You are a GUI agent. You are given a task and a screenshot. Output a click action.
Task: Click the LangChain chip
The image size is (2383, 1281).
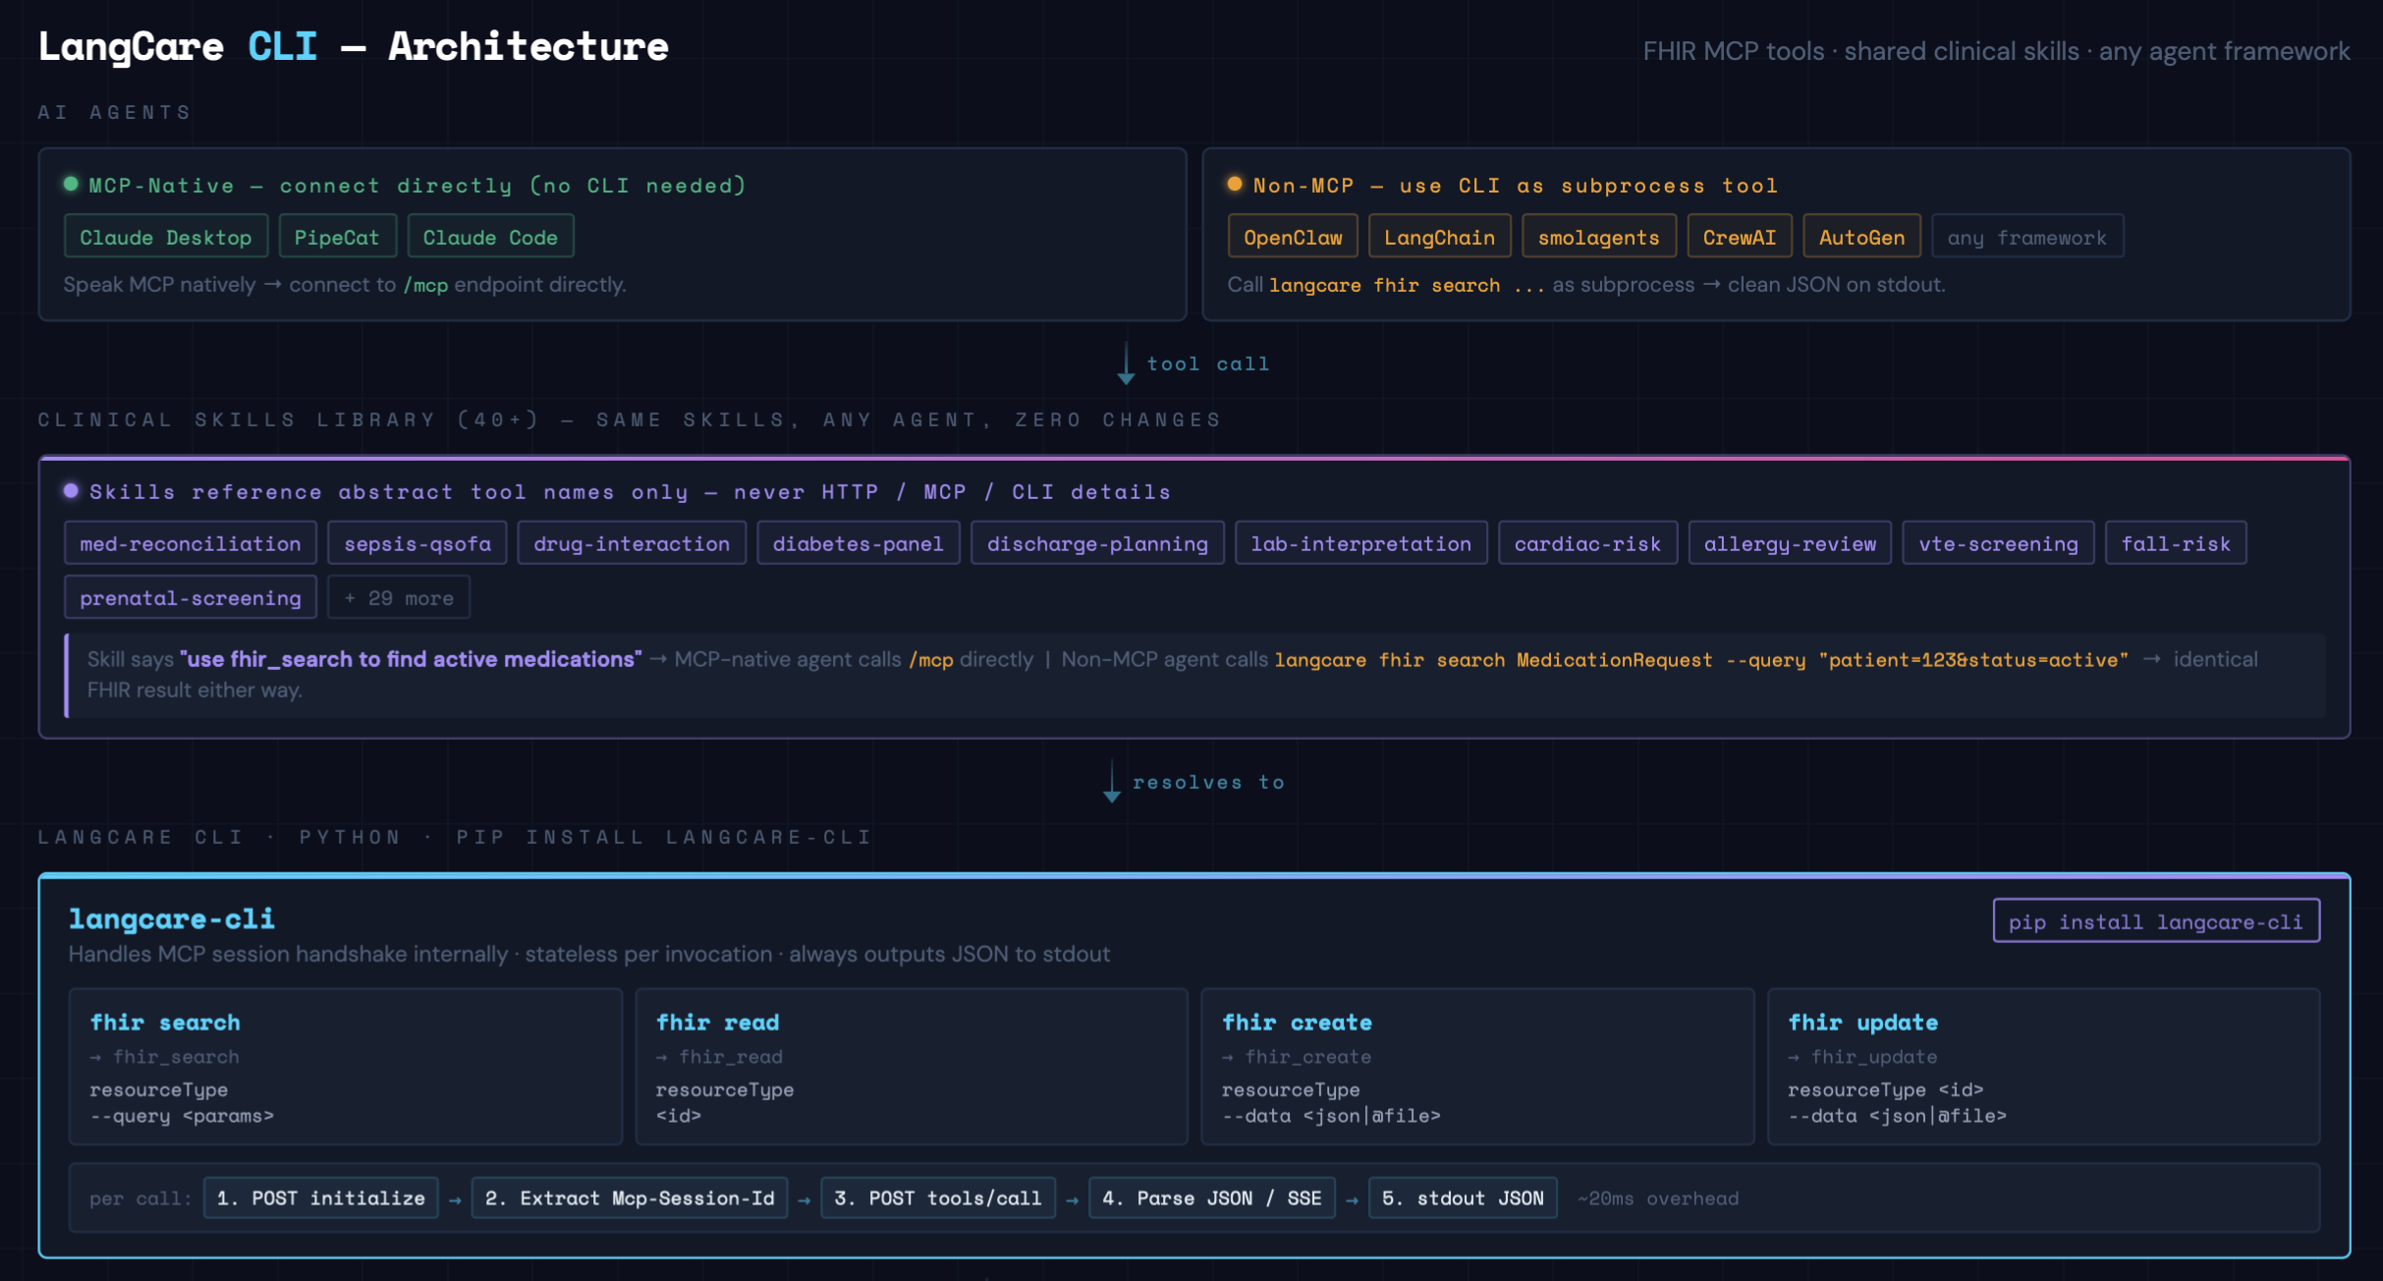point(1439,237)
